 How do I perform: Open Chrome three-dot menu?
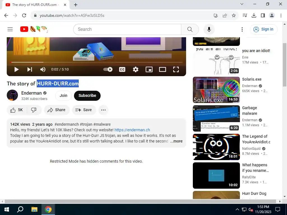tap(281, 16)
